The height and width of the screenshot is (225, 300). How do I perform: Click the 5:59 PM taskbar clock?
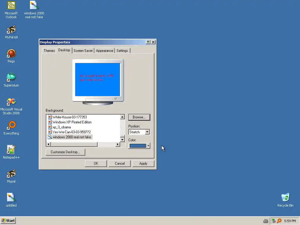(290, 221)
